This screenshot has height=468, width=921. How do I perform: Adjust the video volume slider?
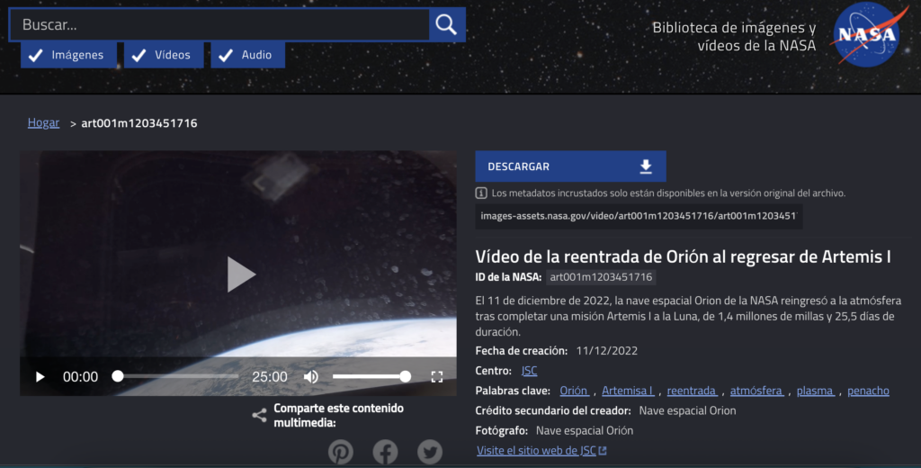[371, 376]
